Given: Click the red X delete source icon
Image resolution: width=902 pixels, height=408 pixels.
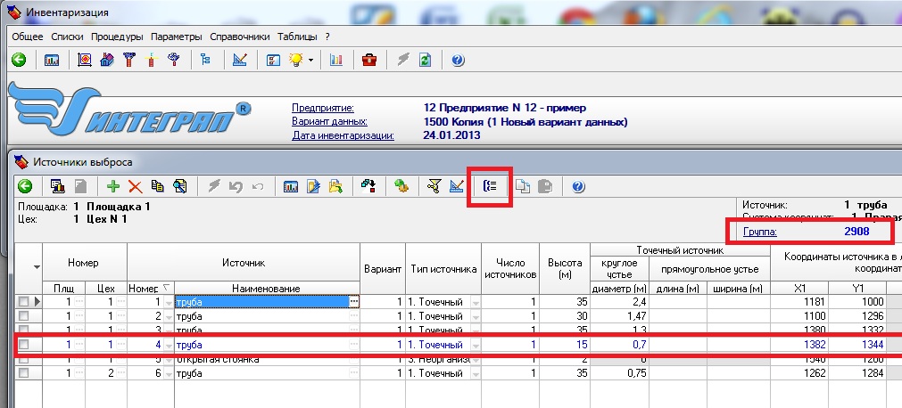Looking at the screenshot, I should 135,186.
